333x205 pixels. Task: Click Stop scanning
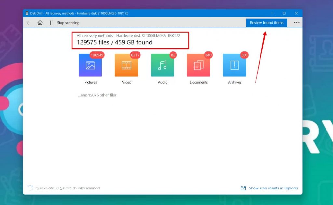pyautogui.click(x=68, y=23)
